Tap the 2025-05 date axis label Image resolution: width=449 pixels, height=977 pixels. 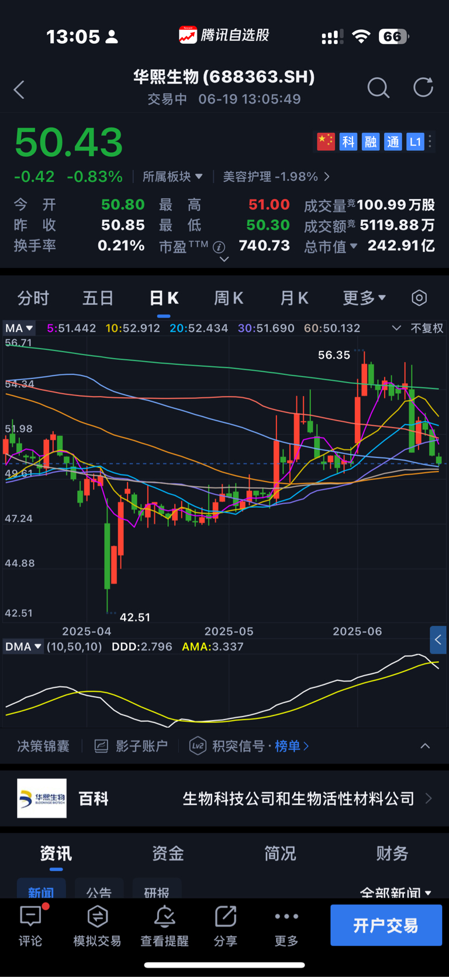coord(229,631)
